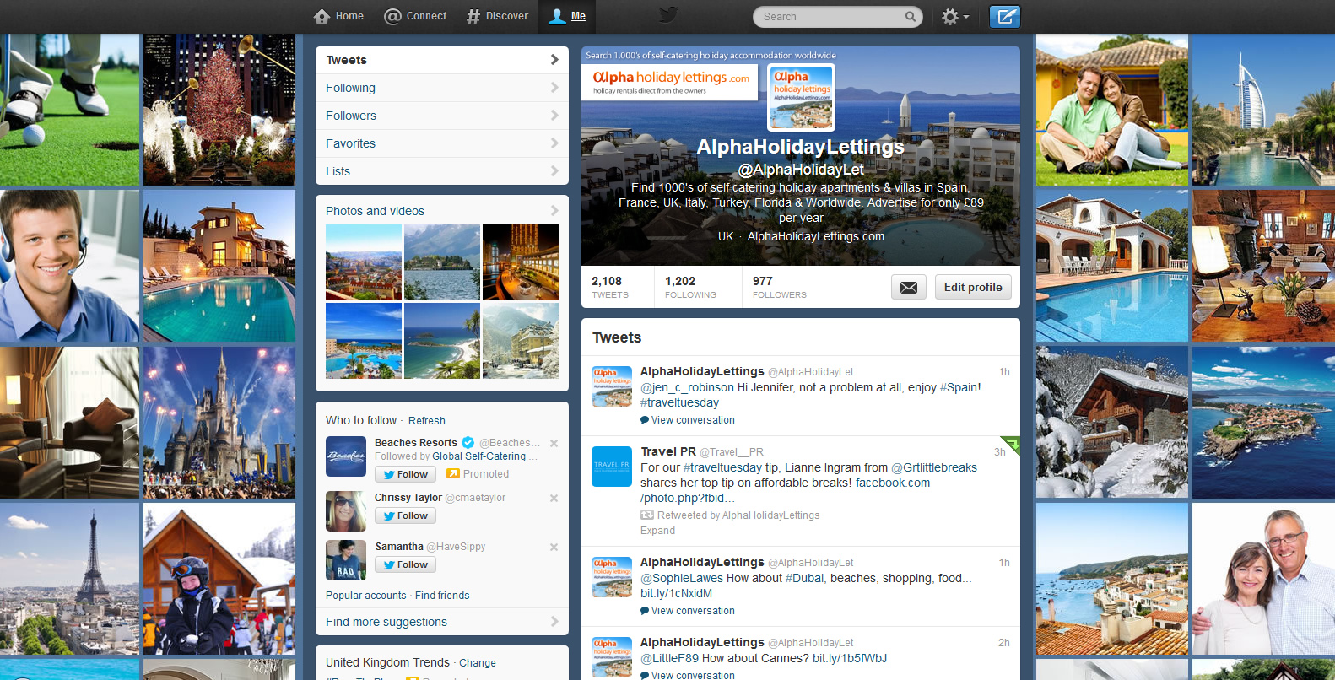Open the Discover tab
Image resolution: width=1335 pixels, height=680 pixels.
[x=497, y=16]
